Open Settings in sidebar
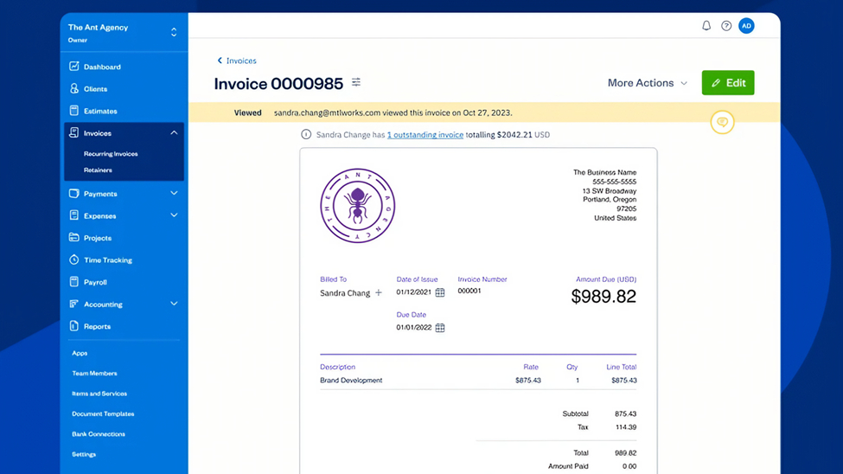843x474 pixels. (84, 454)
